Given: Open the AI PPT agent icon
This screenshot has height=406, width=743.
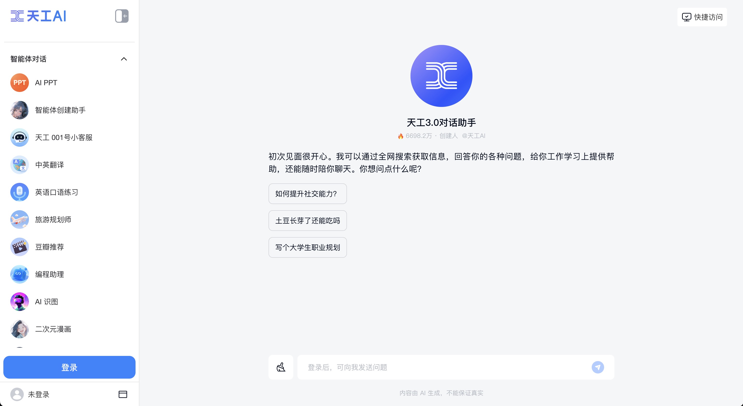Looking at the screenshot, I should (20, 83).
